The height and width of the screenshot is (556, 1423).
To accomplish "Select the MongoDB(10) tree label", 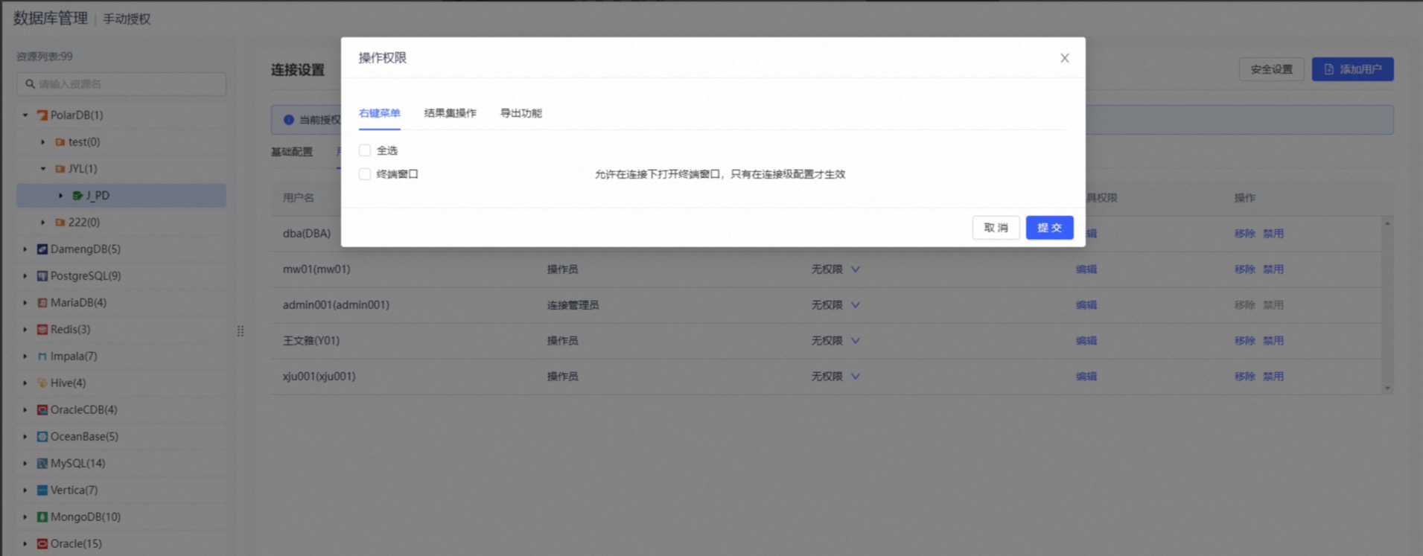I will point(86,517).
